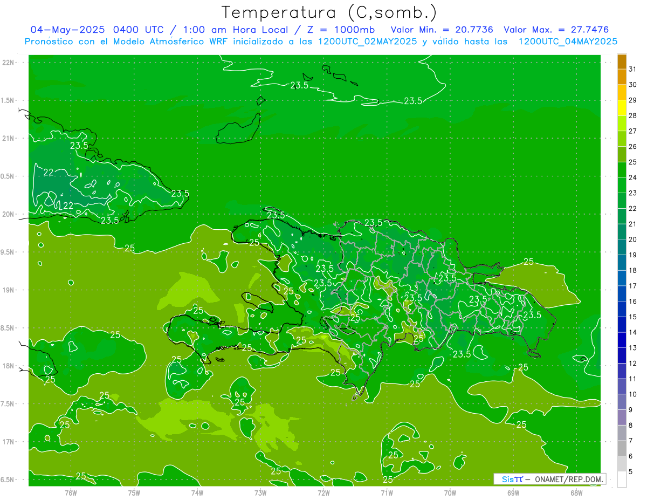This screenshot has height=500, width=647.
Task: Click the colorbar label "18"
Action: pyautogui.click(x=633, y=270)
